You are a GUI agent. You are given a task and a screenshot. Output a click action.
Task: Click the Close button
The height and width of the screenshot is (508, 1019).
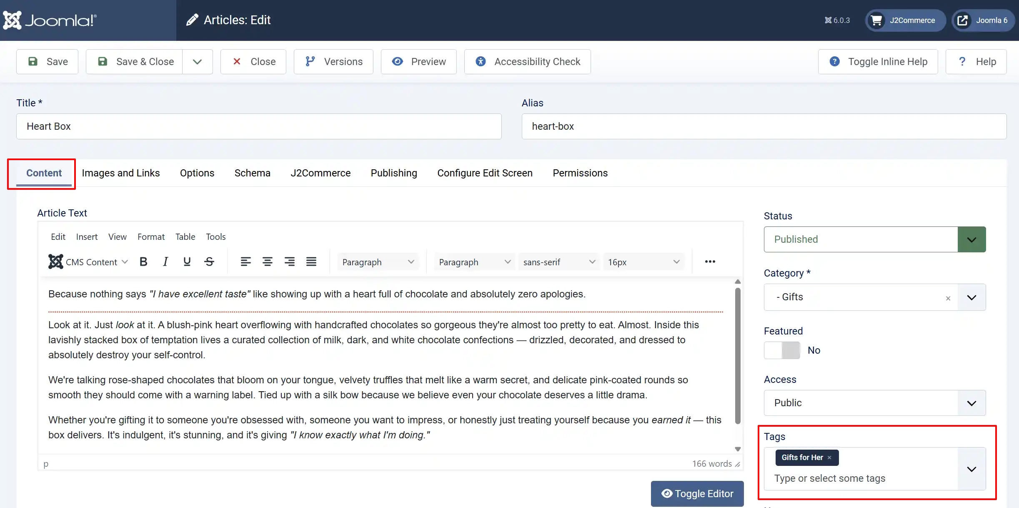click(x=253, y=62)
